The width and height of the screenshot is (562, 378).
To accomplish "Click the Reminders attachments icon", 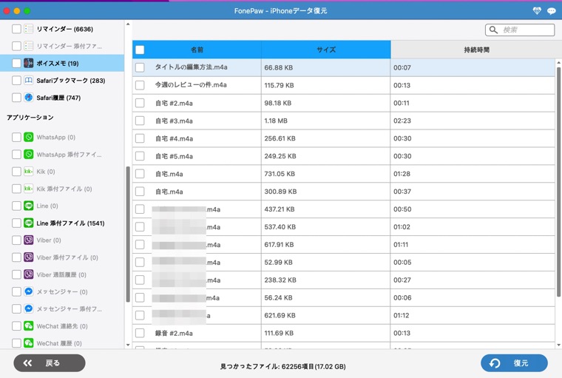I will [29, 46].
